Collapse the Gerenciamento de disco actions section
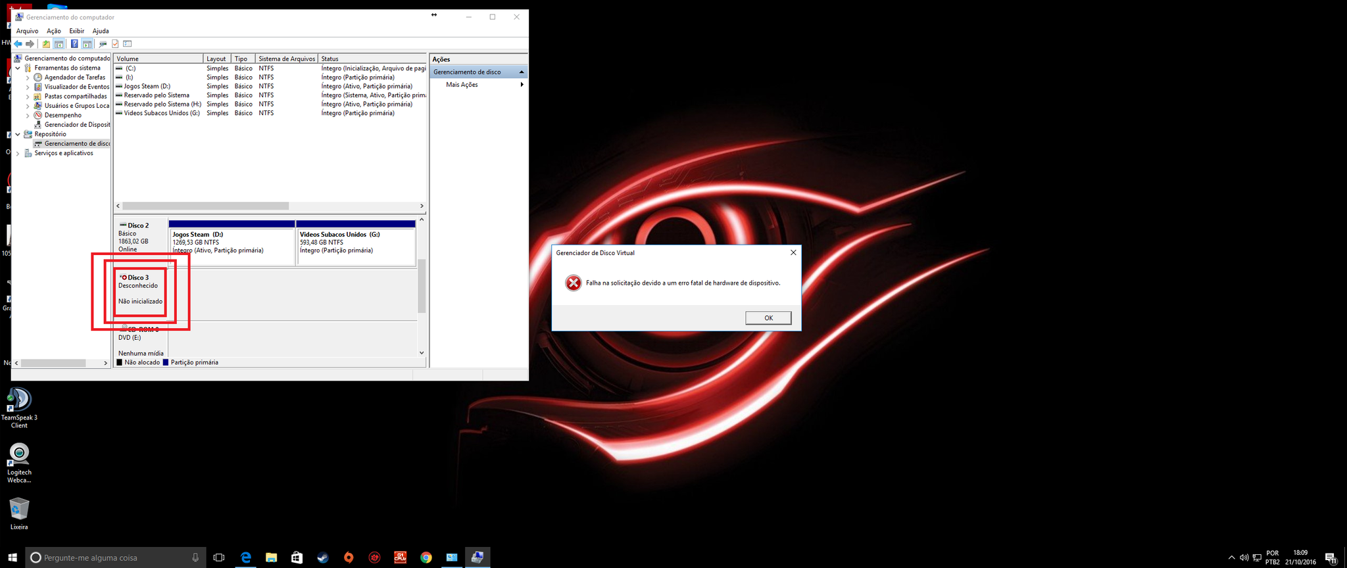 (522, 72)
